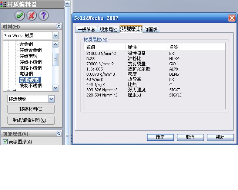
Task: Click the KX name cell
Action: pos(171,79)
